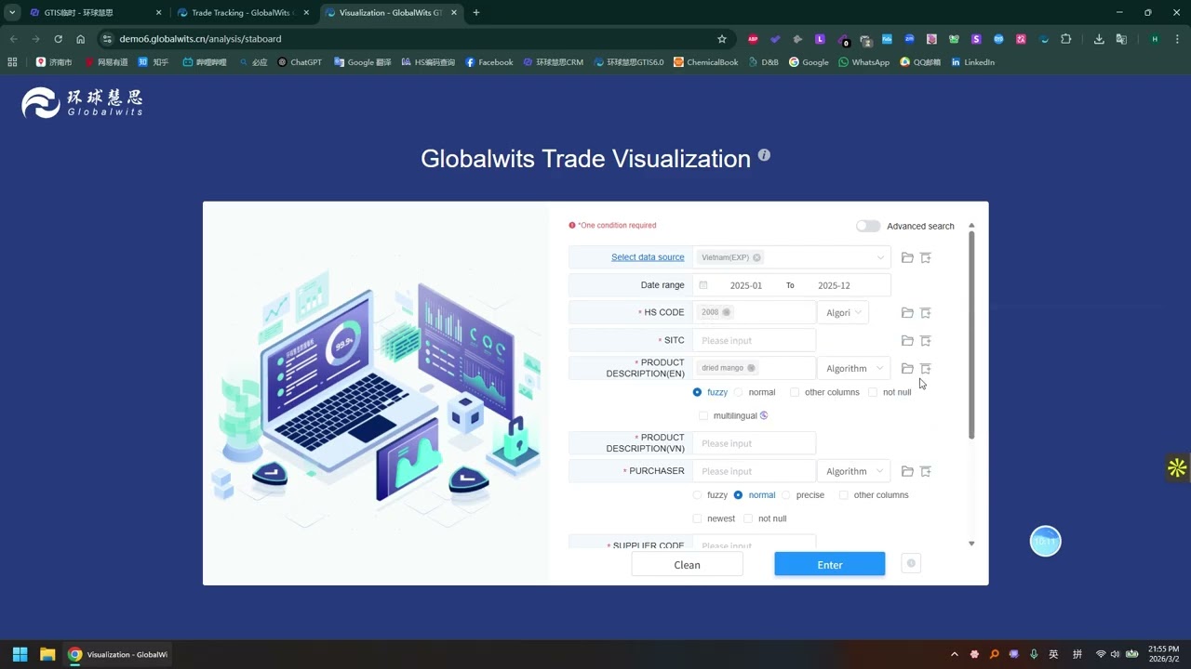Open saved folder for data source row
The height and width of the screenshot is (669, 1191).
(907, 257)
